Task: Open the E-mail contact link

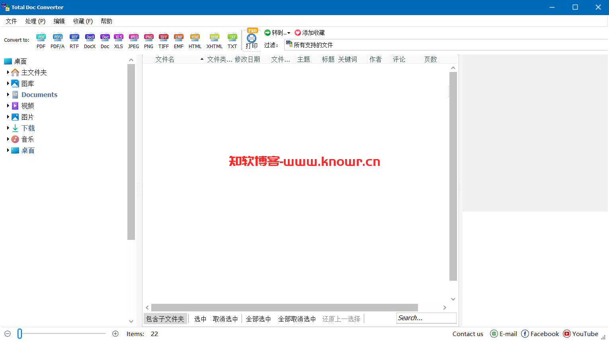Action: (504, 334)
